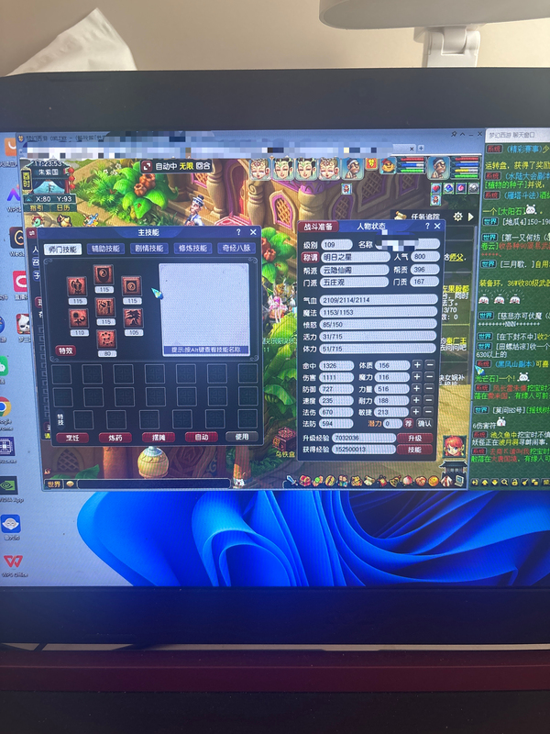
Task: Select the skill icon labeled 105
Action: (133, 317)
